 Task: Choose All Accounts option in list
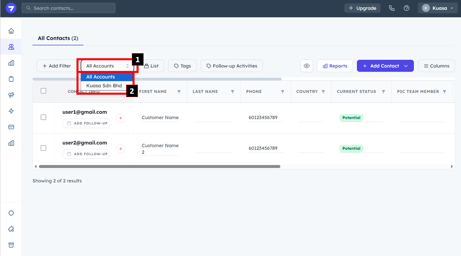point(101,77)
